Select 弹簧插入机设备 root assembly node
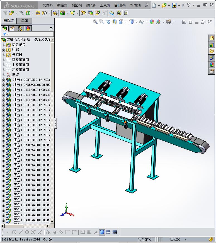 click(18, 40)
